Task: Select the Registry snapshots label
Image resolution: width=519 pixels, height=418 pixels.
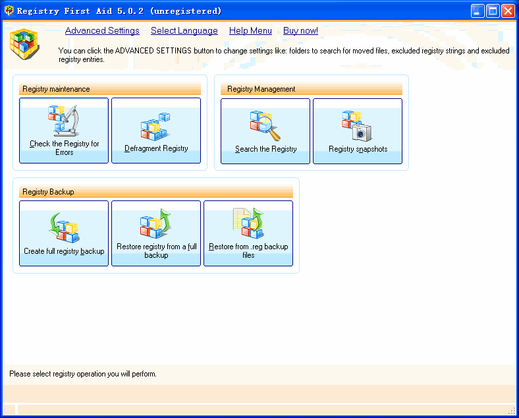Action: 358,149
